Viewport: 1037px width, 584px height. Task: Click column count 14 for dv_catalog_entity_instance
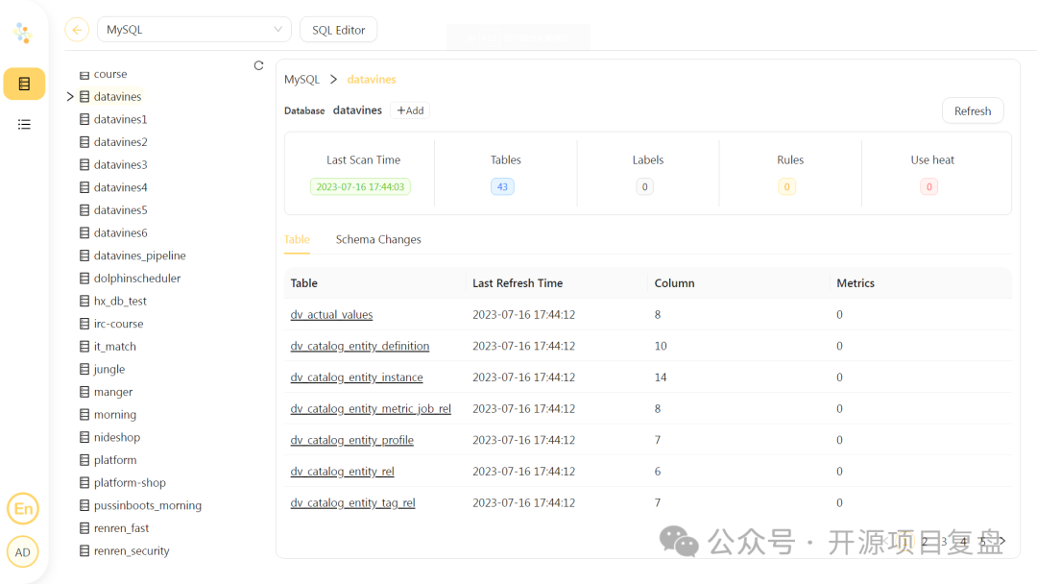(660, 377)
